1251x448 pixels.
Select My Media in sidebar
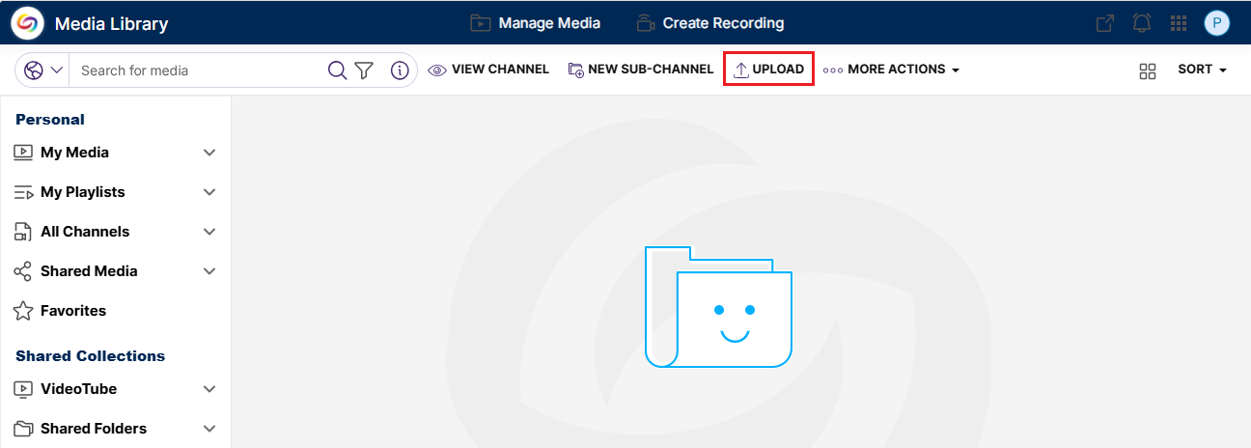pyautogui.click(x=74, y=153)
